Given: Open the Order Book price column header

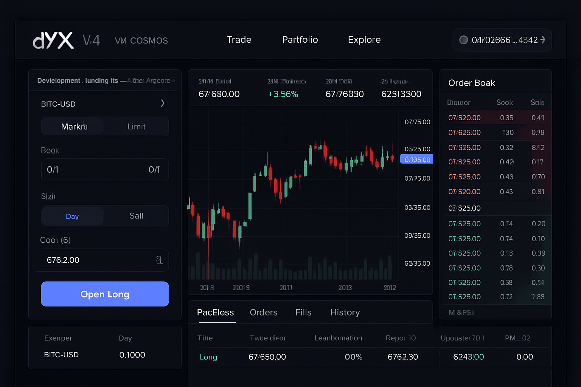Looking at the screenshot, I should (x=458, y=102).
